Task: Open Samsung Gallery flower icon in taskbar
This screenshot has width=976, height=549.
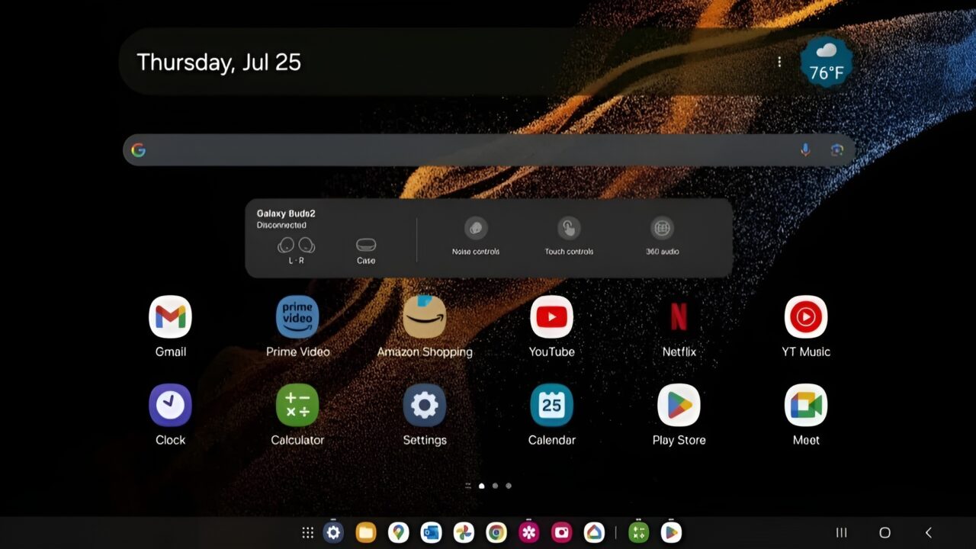Action: click(x=529, y=532)
